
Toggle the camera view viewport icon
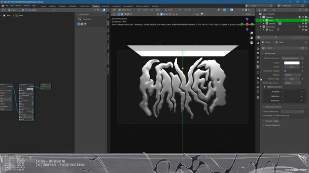point(252,43)
